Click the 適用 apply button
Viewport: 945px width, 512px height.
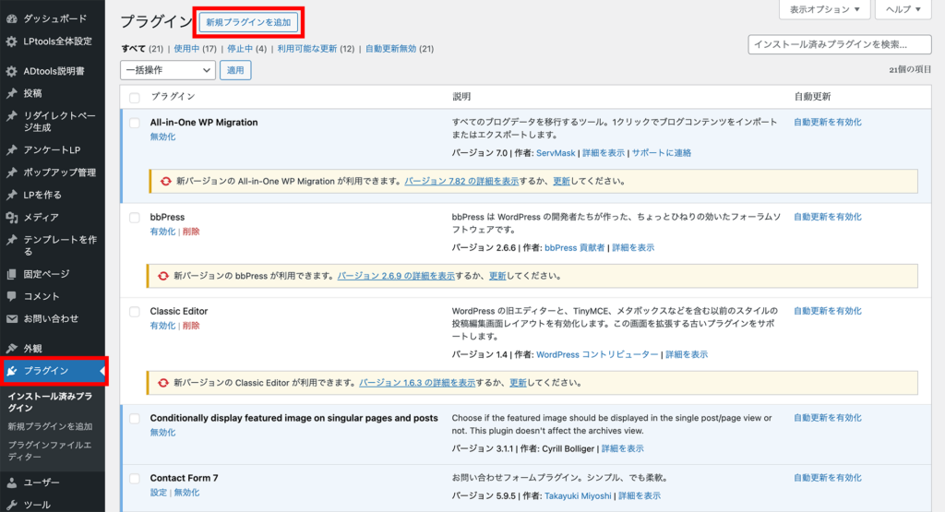(x=235, y=70)
